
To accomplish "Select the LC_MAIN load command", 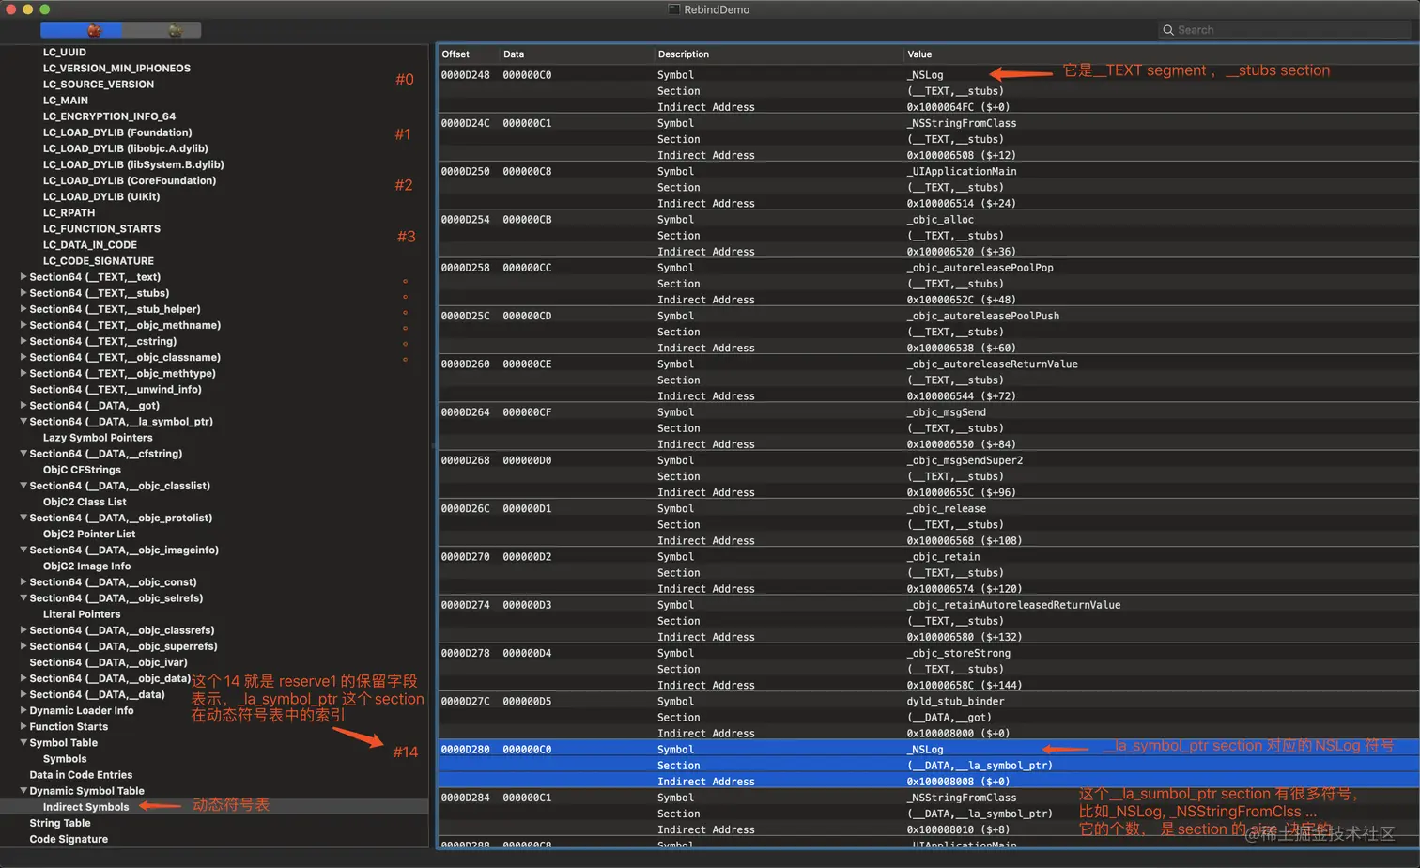I will [66, 101].
